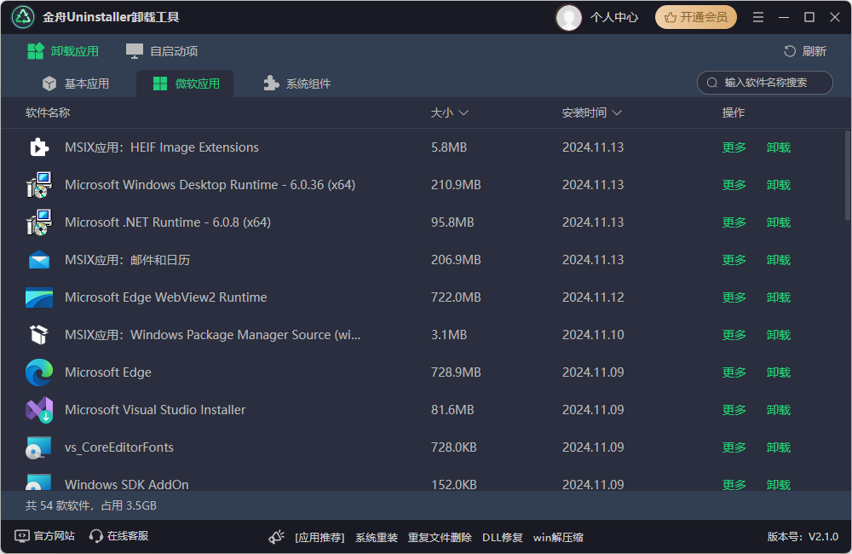Select the Microsoft Edge row name
The width and height of the screenshot is (852, 554).
pos(108,372)
